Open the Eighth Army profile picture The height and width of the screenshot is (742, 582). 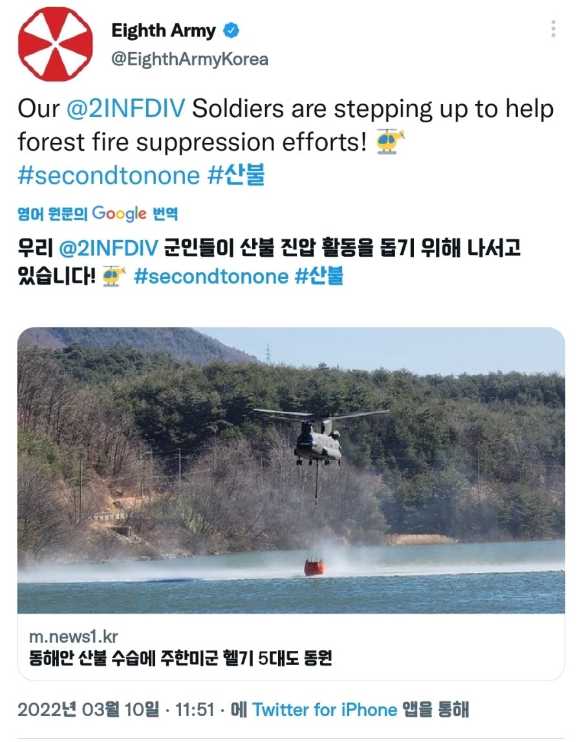56,44
